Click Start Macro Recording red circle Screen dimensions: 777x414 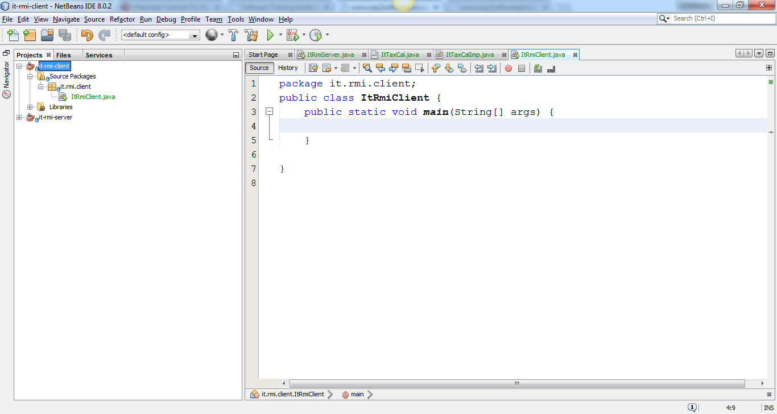coord(509,68)
